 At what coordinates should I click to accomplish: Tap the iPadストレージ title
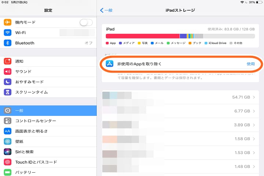point(180,10)
